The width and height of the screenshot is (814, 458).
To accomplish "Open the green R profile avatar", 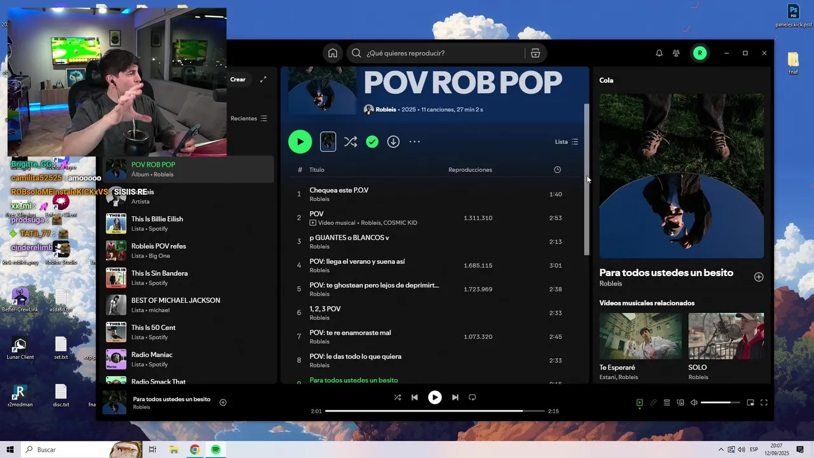I will click(700, 53).
